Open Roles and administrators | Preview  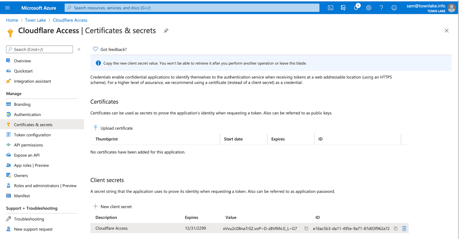click(x=45, y=186)
